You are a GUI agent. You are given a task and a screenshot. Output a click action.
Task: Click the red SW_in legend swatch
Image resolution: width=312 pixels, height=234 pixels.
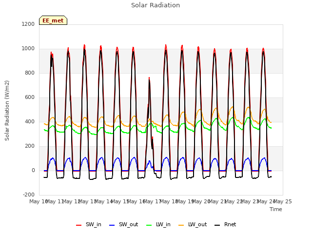(79, 225)
